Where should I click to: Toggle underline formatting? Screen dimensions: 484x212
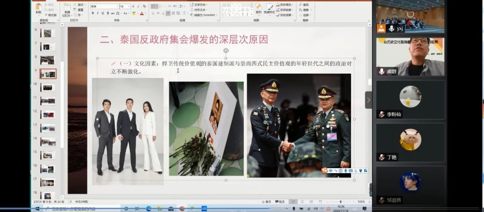click(x=102, y=13)
